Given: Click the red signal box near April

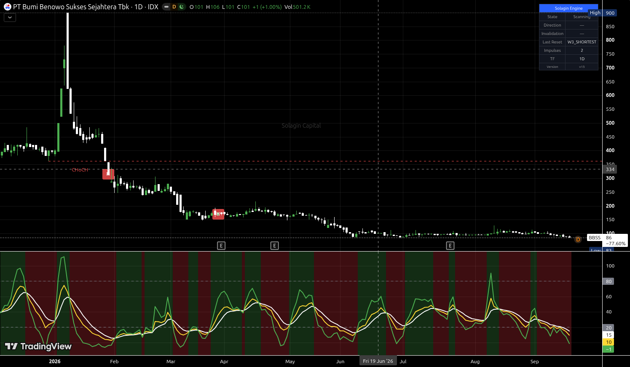Looking at the screenshot, I should pyautogui.click(x=218, y=214).
